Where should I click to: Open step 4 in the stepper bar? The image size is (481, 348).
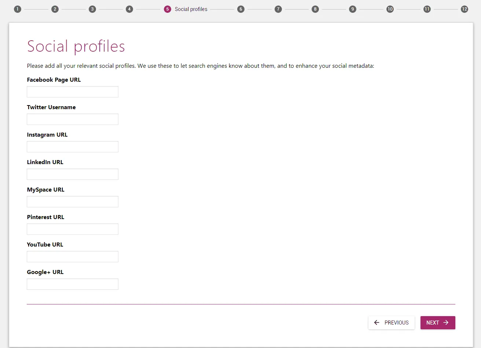tap(129, 9)
